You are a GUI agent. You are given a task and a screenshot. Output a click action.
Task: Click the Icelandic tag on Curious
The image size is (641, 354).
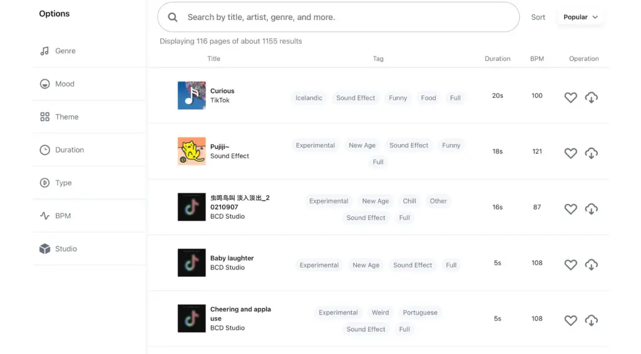click(x=309, y=98)
